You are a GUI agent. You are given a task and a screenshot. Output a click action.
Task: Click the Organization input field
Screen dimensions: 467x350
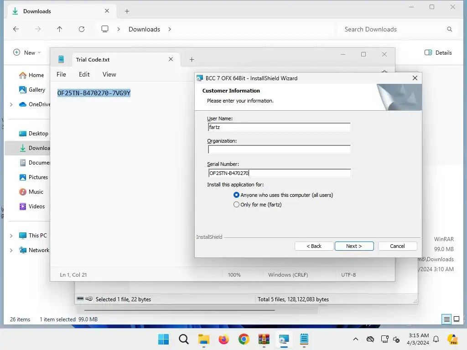(x=279, y=149)
